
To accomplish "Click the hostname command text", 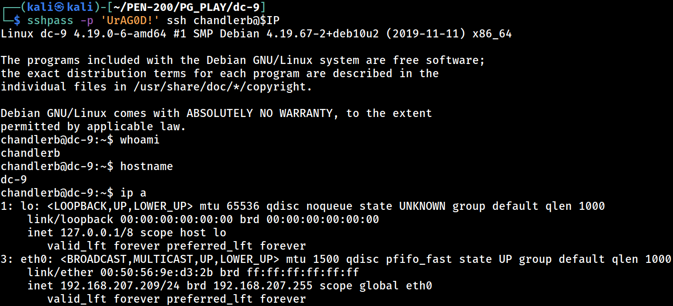I will click(x=147, y=166).
